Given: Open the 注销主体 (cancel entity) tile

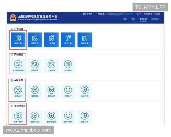Looking at the screenshot, I should (51, 40).
